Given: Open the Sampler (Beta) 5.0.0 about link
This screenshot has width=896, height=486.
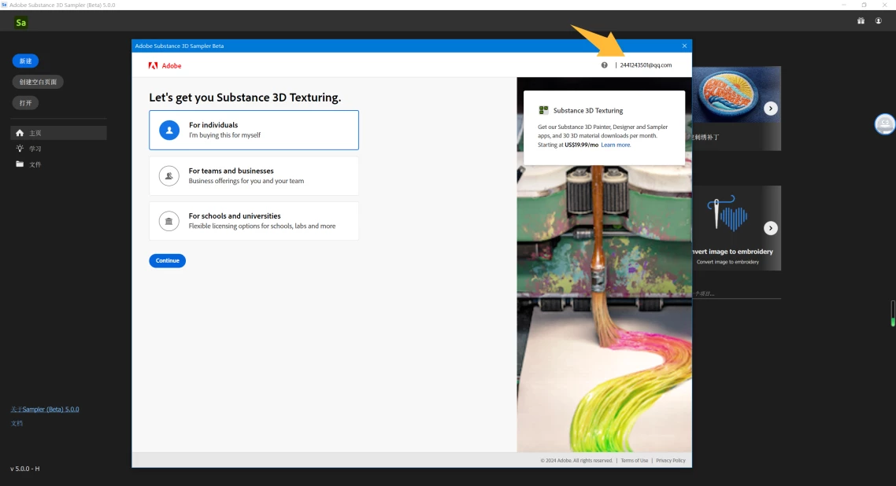Looking at the screenshot, I should [45, 410].
